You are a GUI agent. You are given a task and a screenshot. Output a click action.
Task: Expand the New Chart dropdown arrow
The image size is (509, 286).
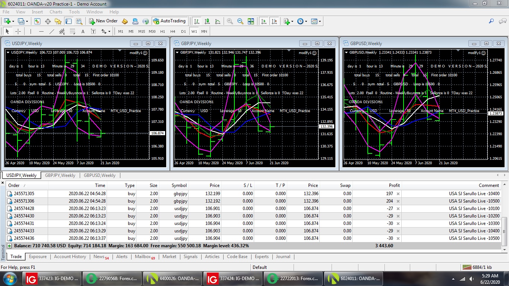point(13,21)
